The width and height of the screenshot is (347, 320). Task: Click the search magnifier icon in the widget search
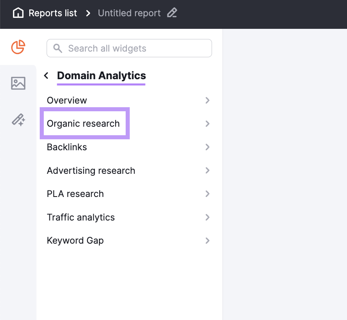[x=57, y=48]
